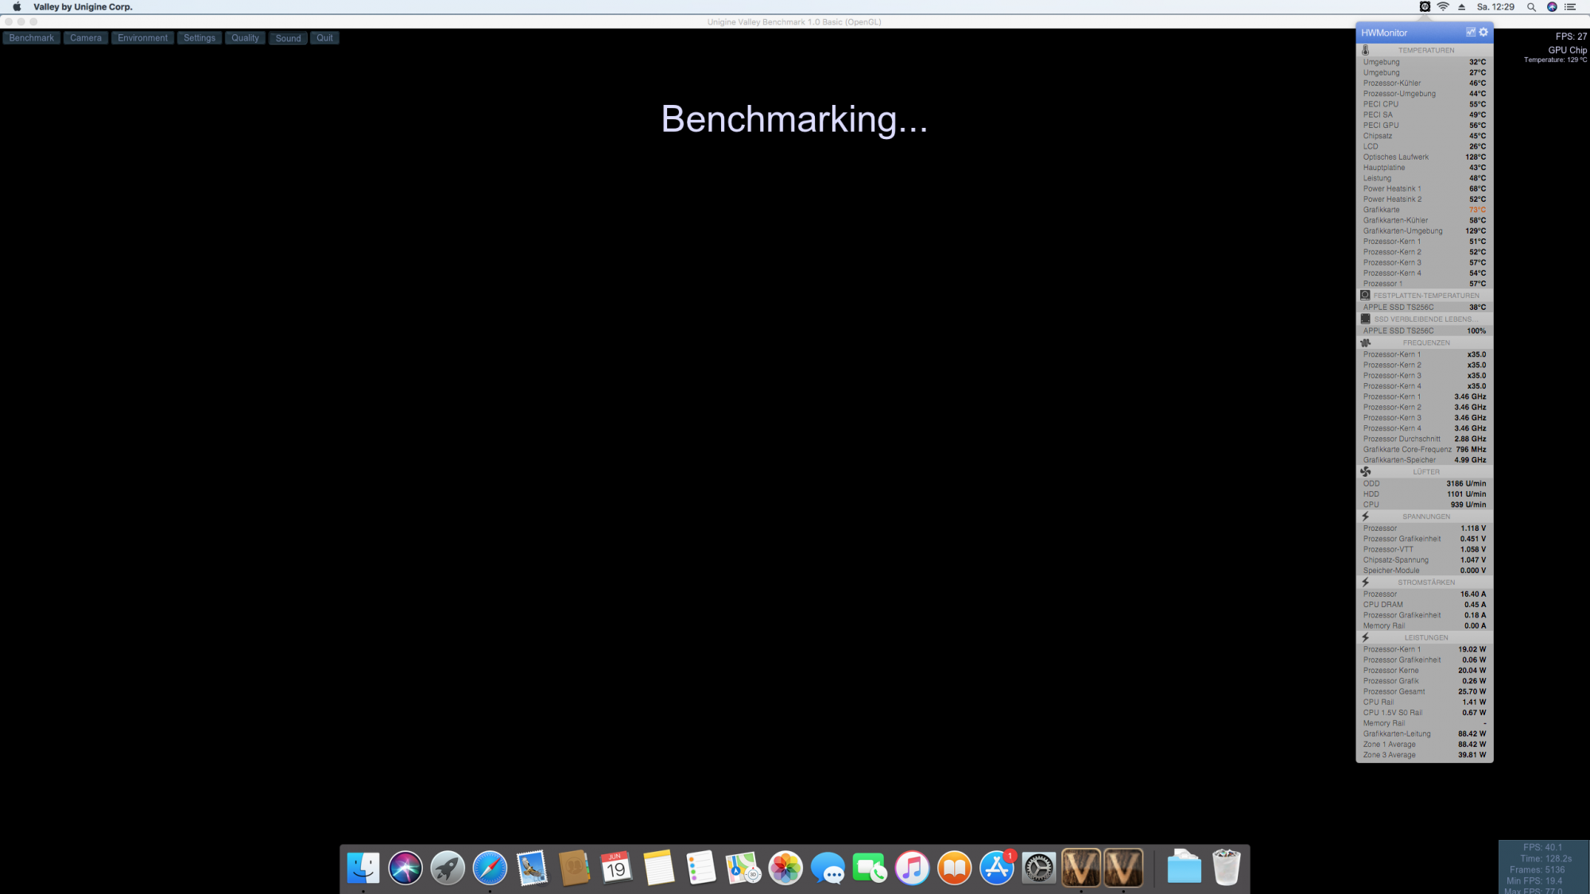Screen dimensions: 1590x894
Task: Expand the Quality dropdown menu
Action: point(245,38)
